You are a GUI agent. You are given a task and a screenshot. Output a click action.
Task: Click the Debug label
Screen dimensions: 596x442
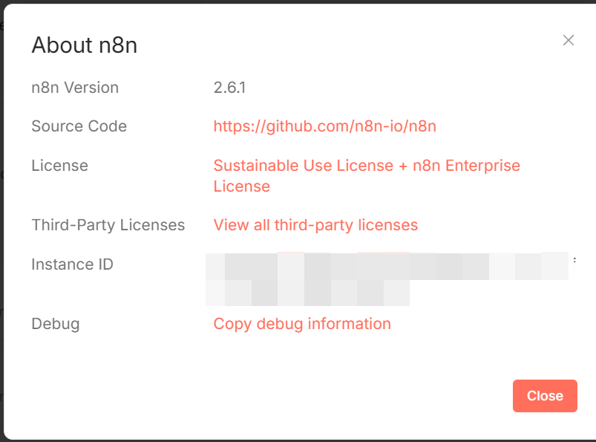pos(55,324)
